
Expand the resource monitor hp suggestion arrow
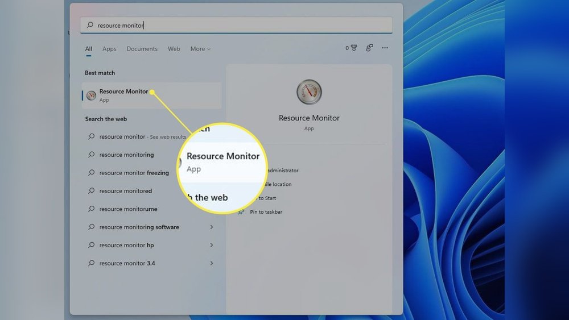click(x=212, y=246)
